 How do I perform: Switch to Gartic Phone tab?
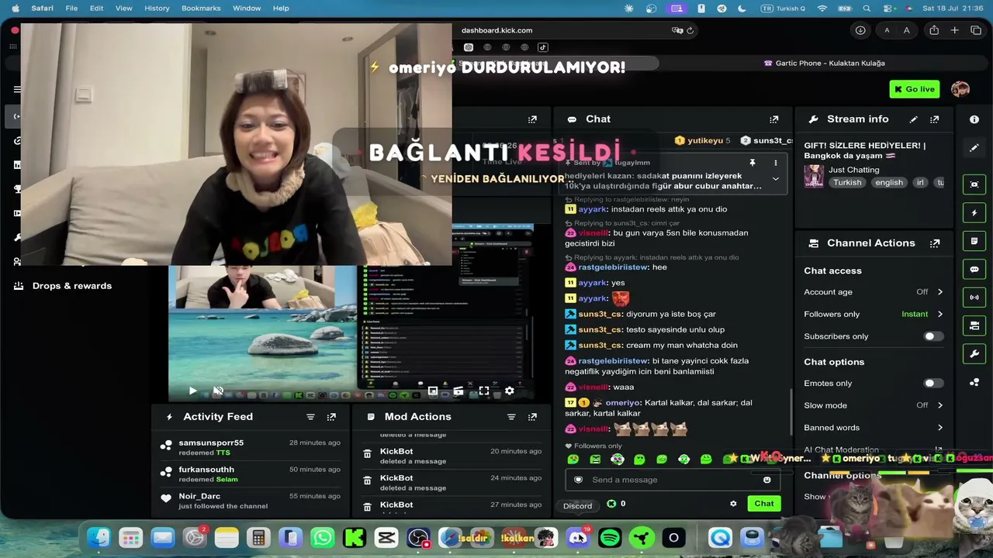(x=824, y=64)
